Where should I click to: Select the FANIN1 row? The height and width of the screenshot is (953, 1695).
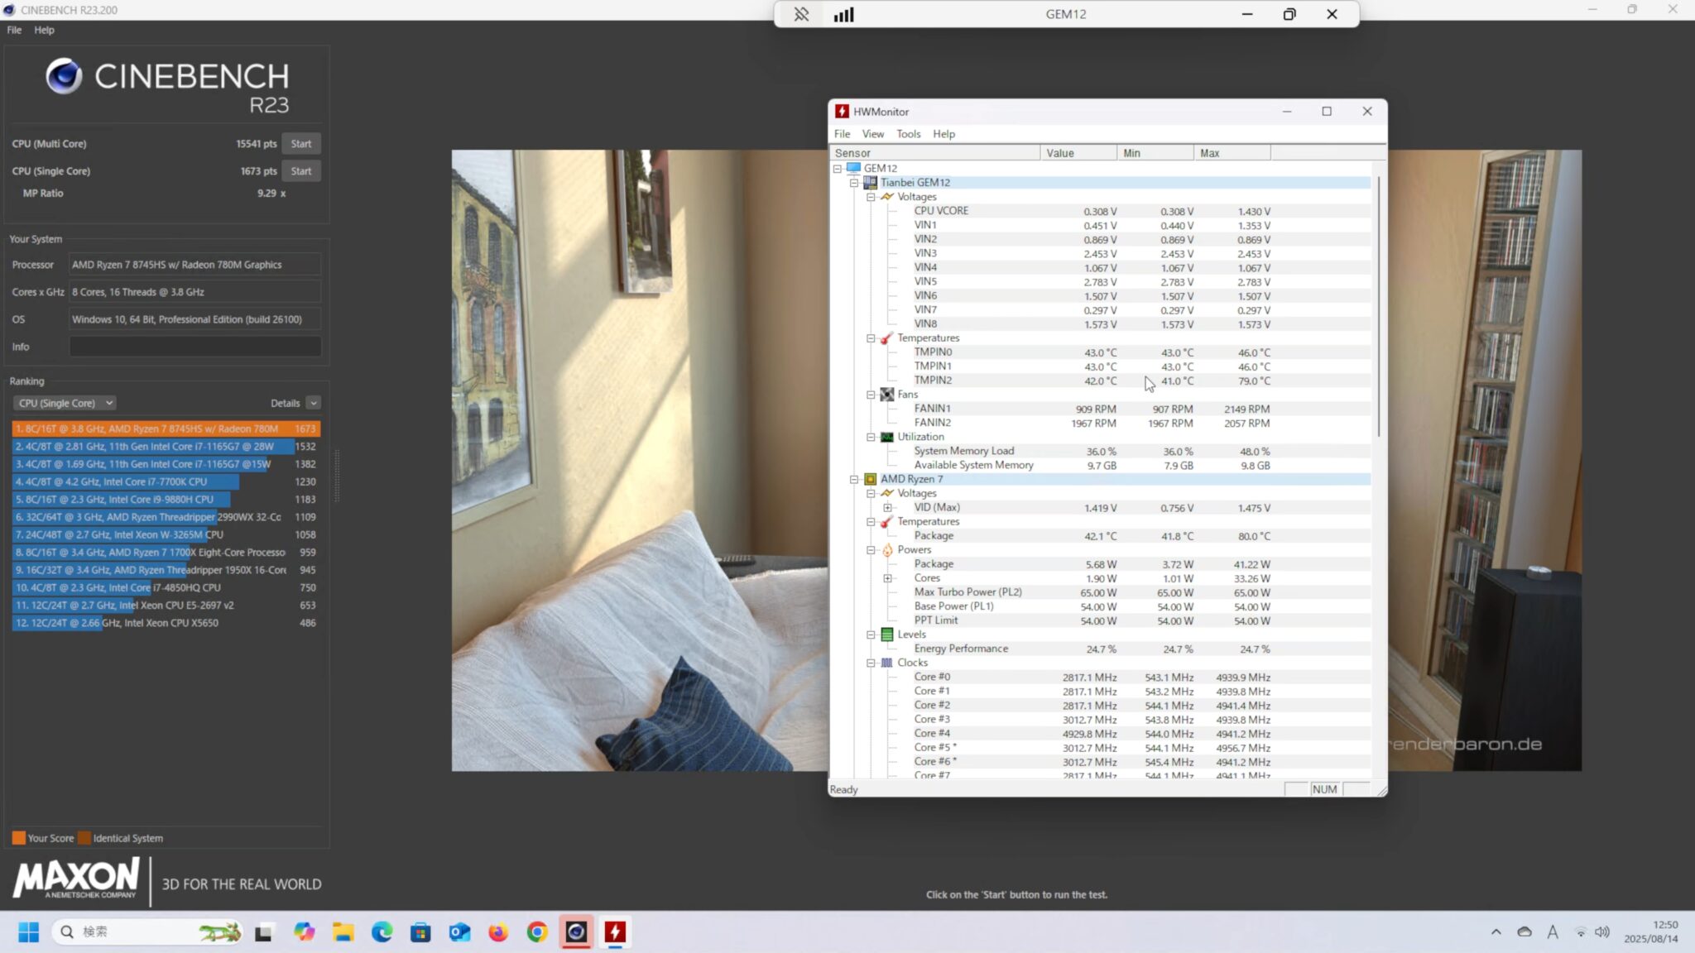coord(1101,409)
